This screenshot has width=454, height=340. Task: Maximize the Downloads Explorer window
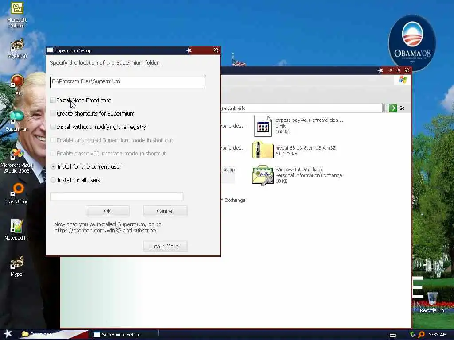399,70
